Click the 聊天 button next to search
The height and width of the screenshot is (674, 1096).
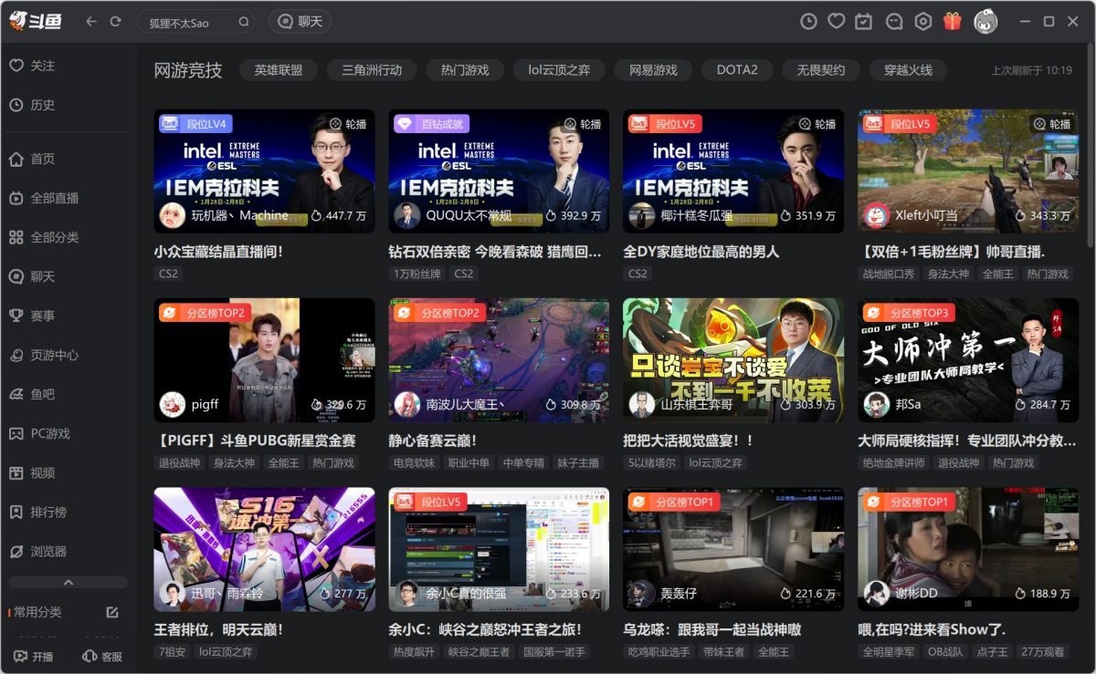300,22
